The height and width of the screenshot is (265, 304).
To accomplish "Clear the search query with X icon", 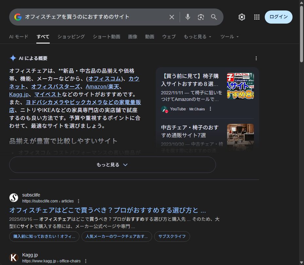I will [171, 17].
